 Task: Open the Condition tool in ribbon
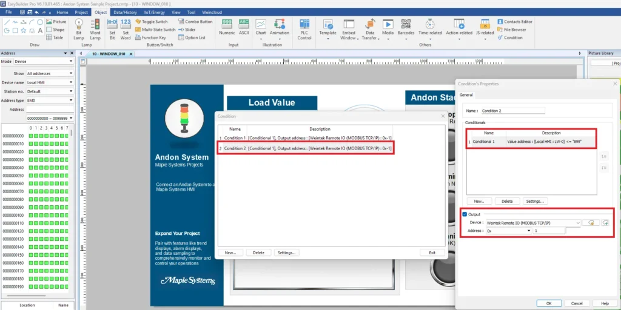click(x=510, y=38)
